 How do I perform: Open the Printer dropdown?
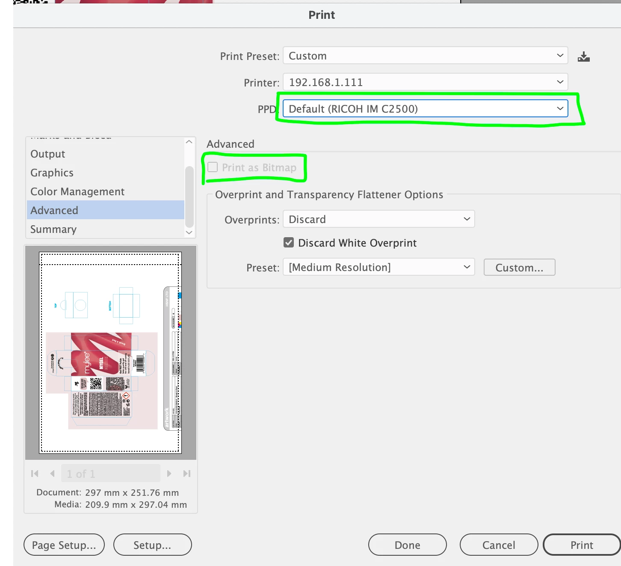[426, 82]
